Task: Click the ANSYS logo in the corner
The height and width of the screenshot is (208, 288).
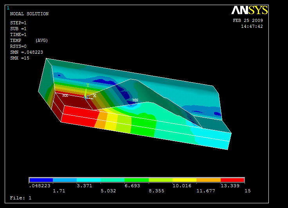Action: [249, 10]
